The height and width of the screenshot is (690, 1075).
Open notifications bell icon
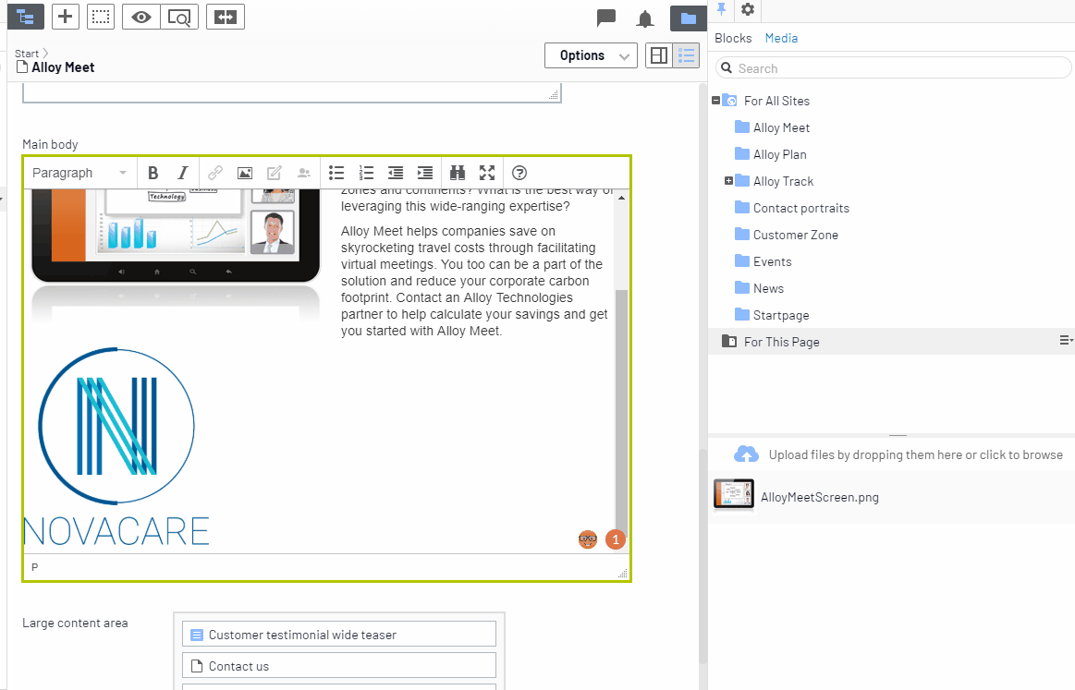[645, 18]
